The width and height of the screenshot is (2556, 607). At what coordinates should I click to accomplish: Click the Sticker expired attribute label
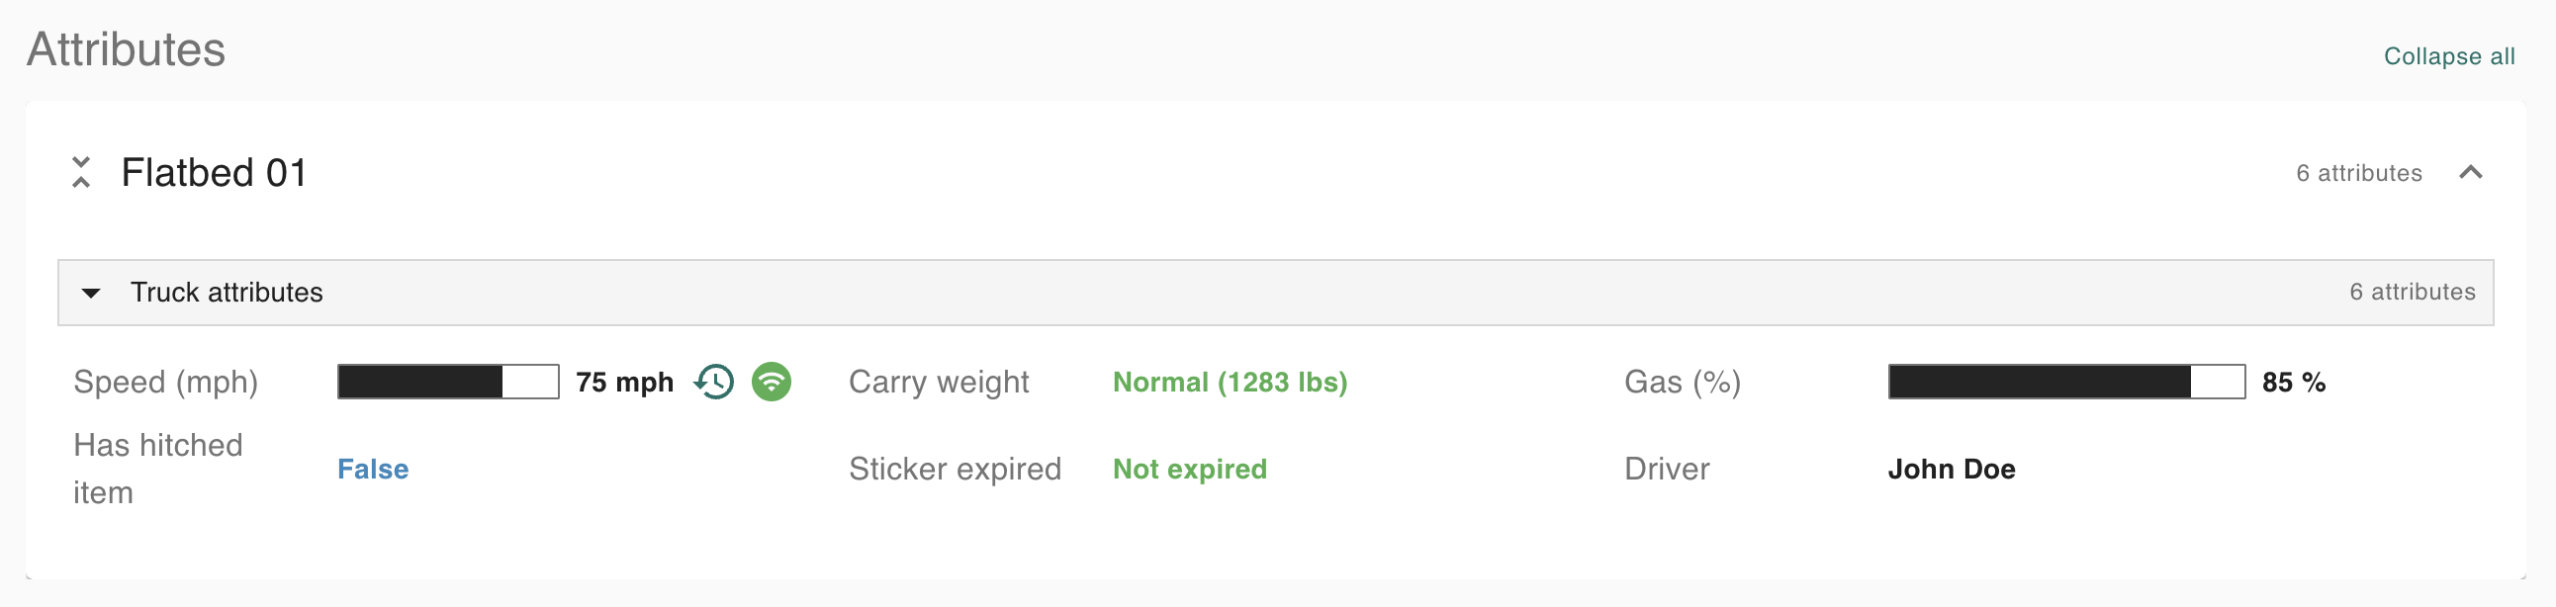tap(955, 470)
